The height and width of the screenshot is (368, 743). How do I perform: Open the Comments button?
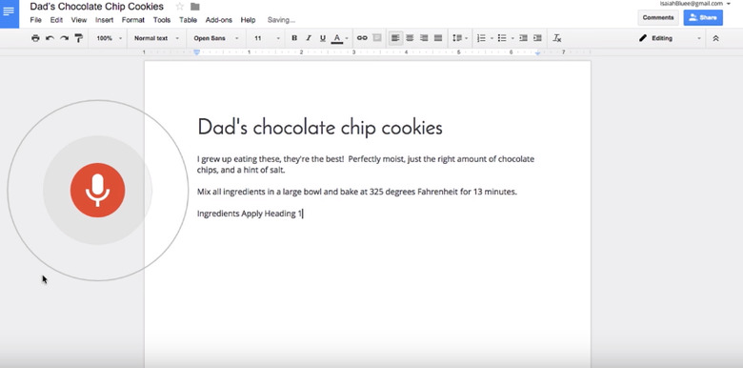[x=658, y=17]
